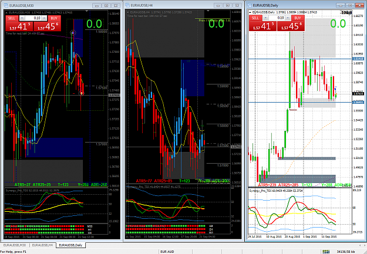Close the EURAUDSB,Daily chart window
This screenshot has height=254, width=367.
pos(359,5)
